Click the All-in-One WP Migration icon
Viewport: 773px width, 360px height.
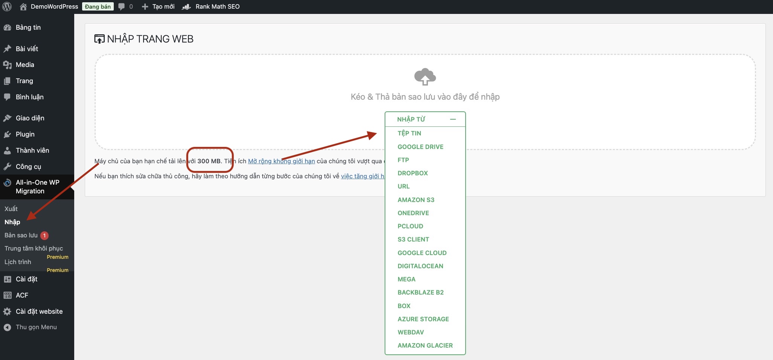(x=7, y=183)
